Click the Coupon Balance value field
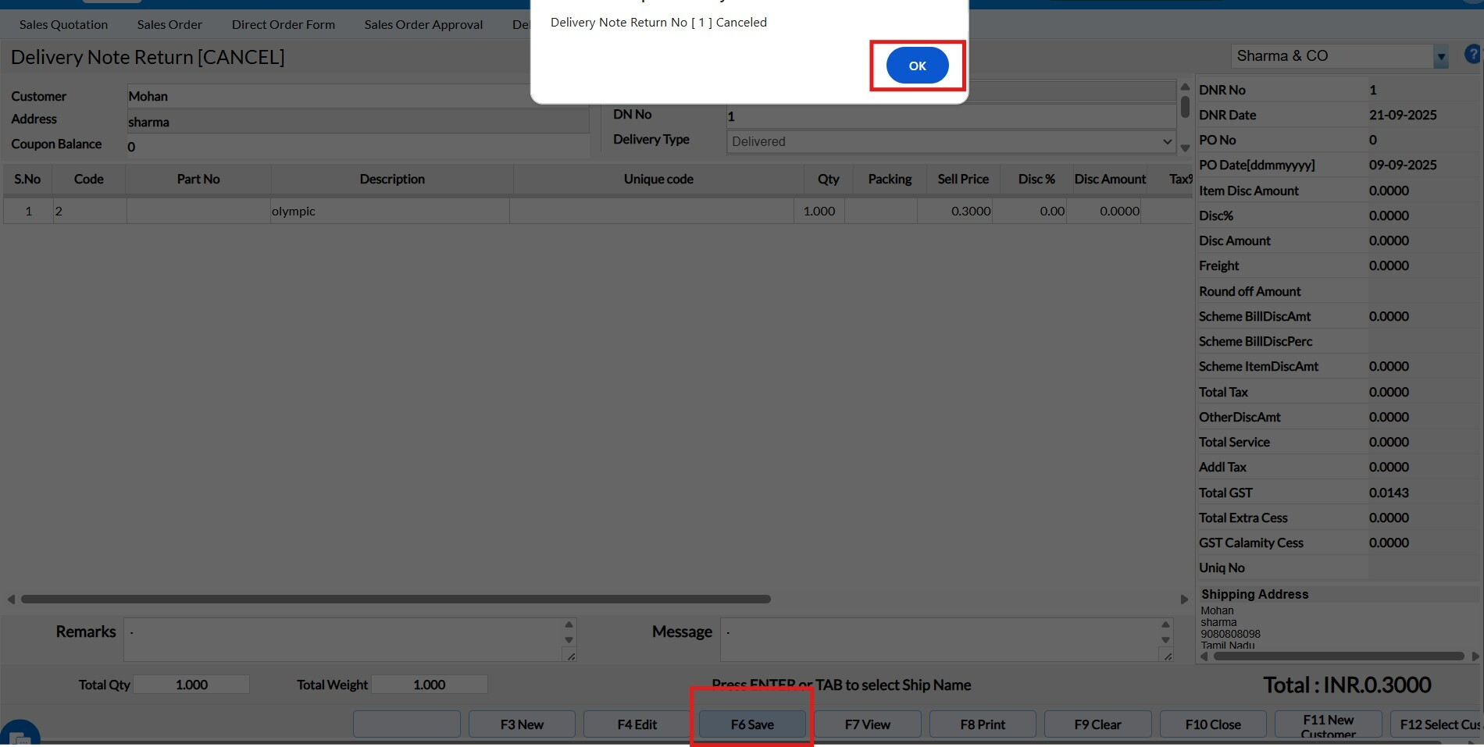 pos(359,147)
